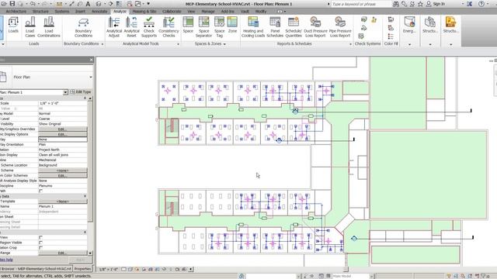Generate Duct Pressure Loss Report
The image size is (497, 279).
pos(315,27)
